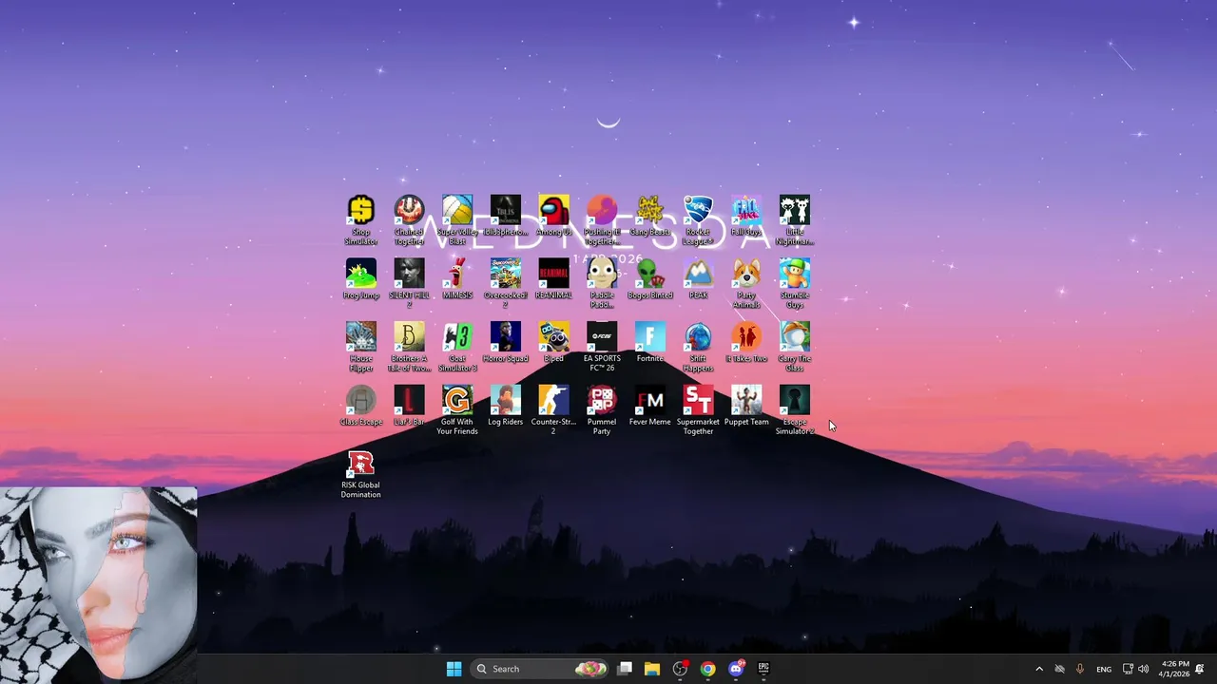Click the Frog Jump shortcut
Screen dimensions: 1217x684
pyautogui.click(x=361, y=275)
